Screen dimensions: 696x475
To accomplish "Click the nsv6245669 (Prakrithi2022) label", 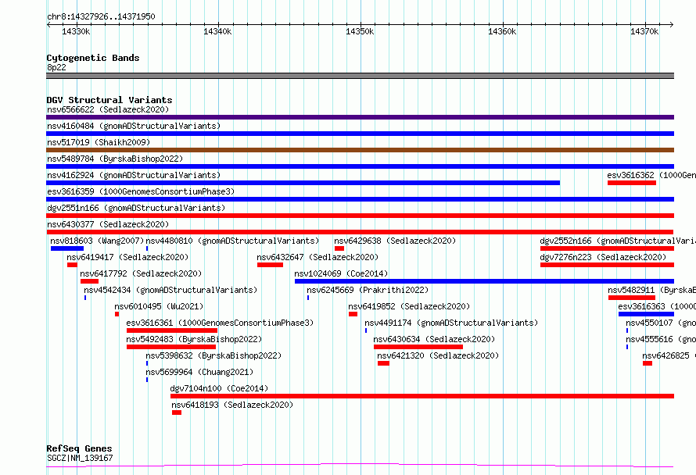I will click(368, 290).
